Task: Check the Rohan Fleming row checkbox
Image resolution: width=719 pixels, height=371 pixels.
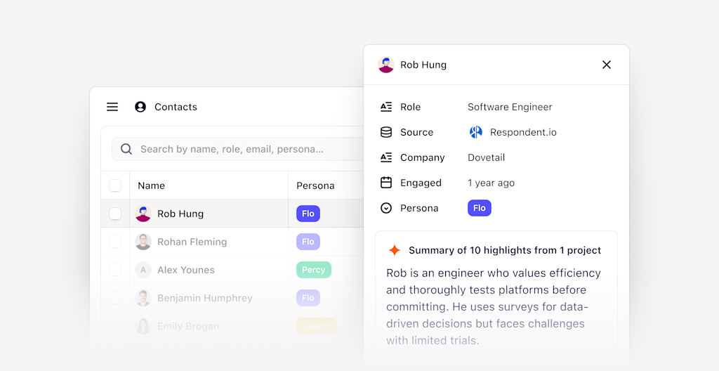Action: click(115, 242)
